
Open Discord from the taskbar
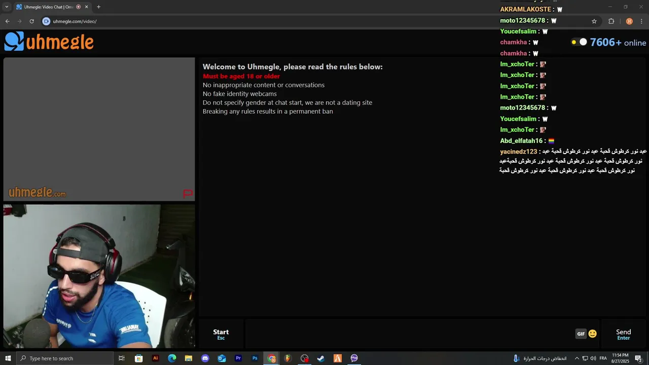[205, 358]
